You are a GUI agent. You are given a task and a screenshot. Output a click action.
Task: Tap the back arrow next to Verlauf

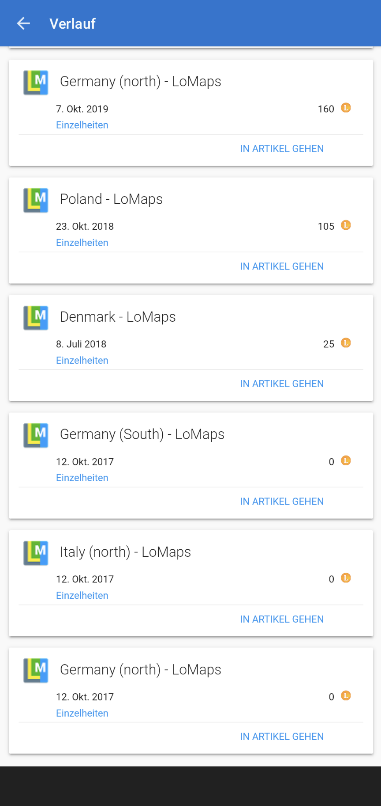[x=23, y=23]
